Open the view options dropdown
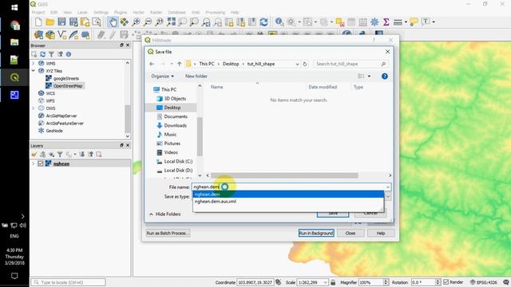 tap(369, 77)
